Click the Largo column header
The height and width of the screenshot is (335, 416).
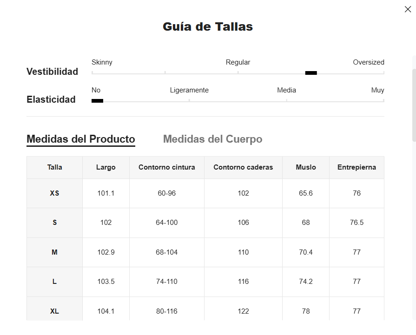click(x=106, y=167)
